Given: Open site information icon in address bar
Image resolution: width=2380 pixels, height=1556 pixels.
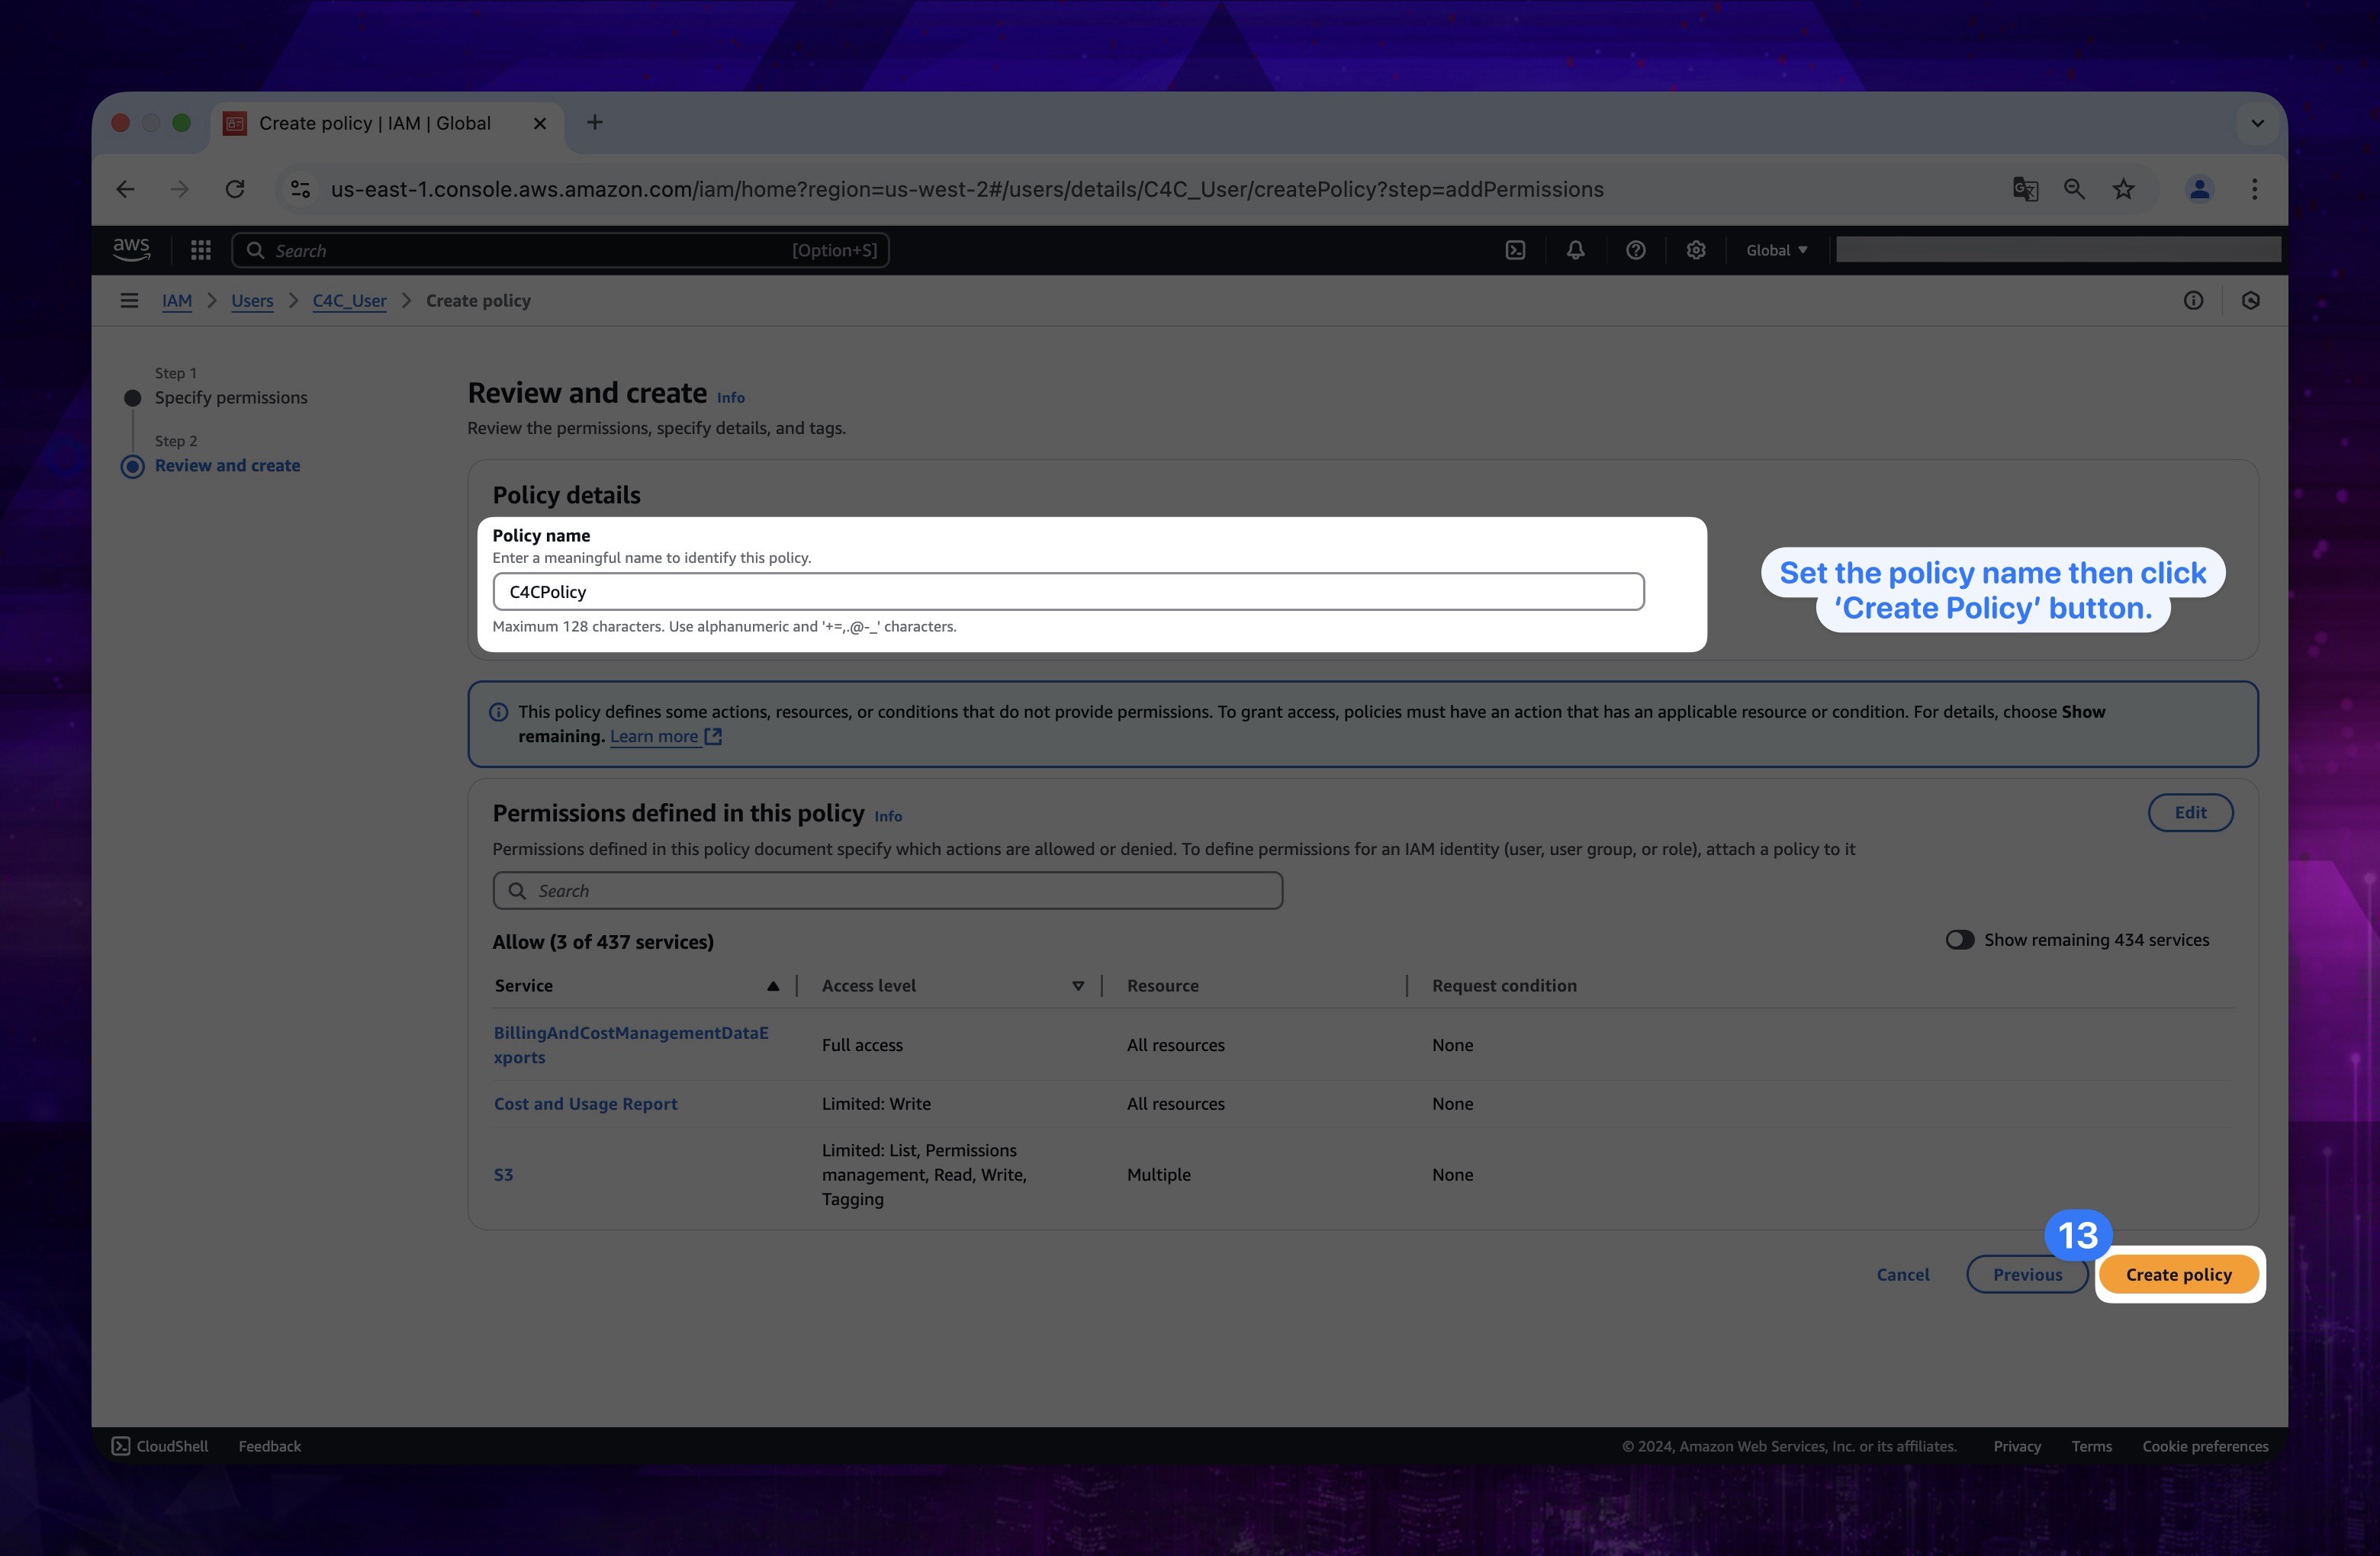Looking at the screenshot, I should click(x=300, y=189).
